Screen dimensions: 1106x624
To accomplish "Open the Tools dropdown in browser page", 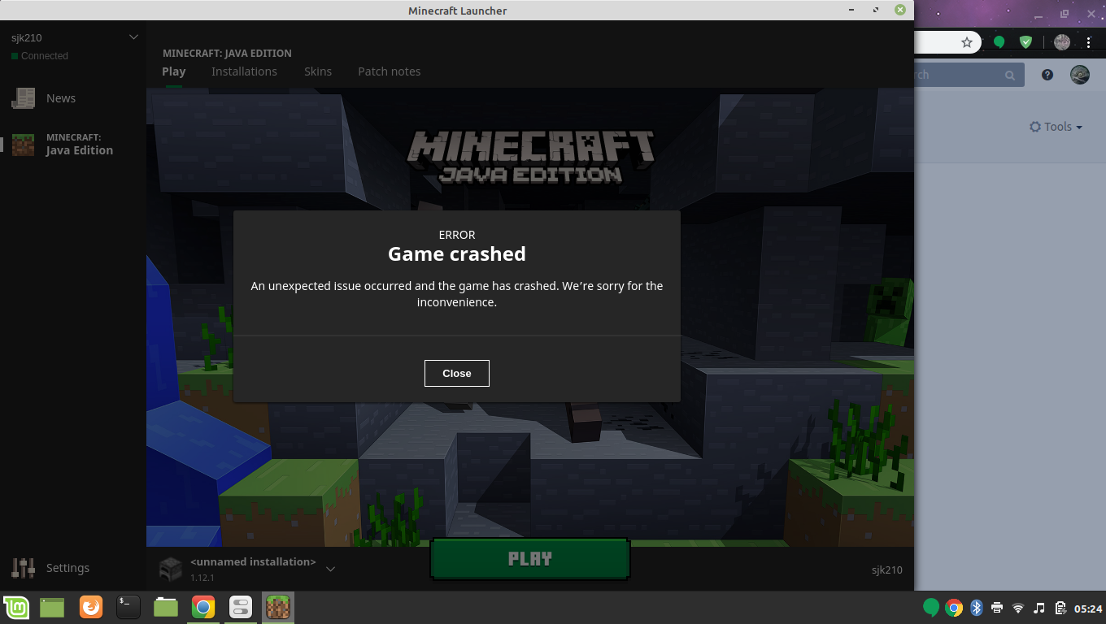I will tap(1056, 127).
